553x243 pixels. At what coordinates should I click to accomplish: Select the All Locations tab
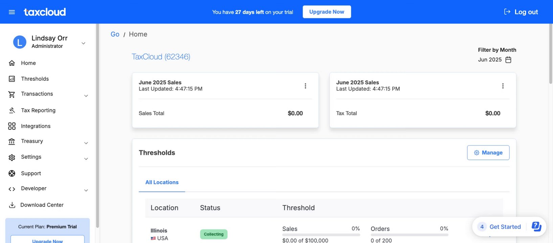coord(162,183)
